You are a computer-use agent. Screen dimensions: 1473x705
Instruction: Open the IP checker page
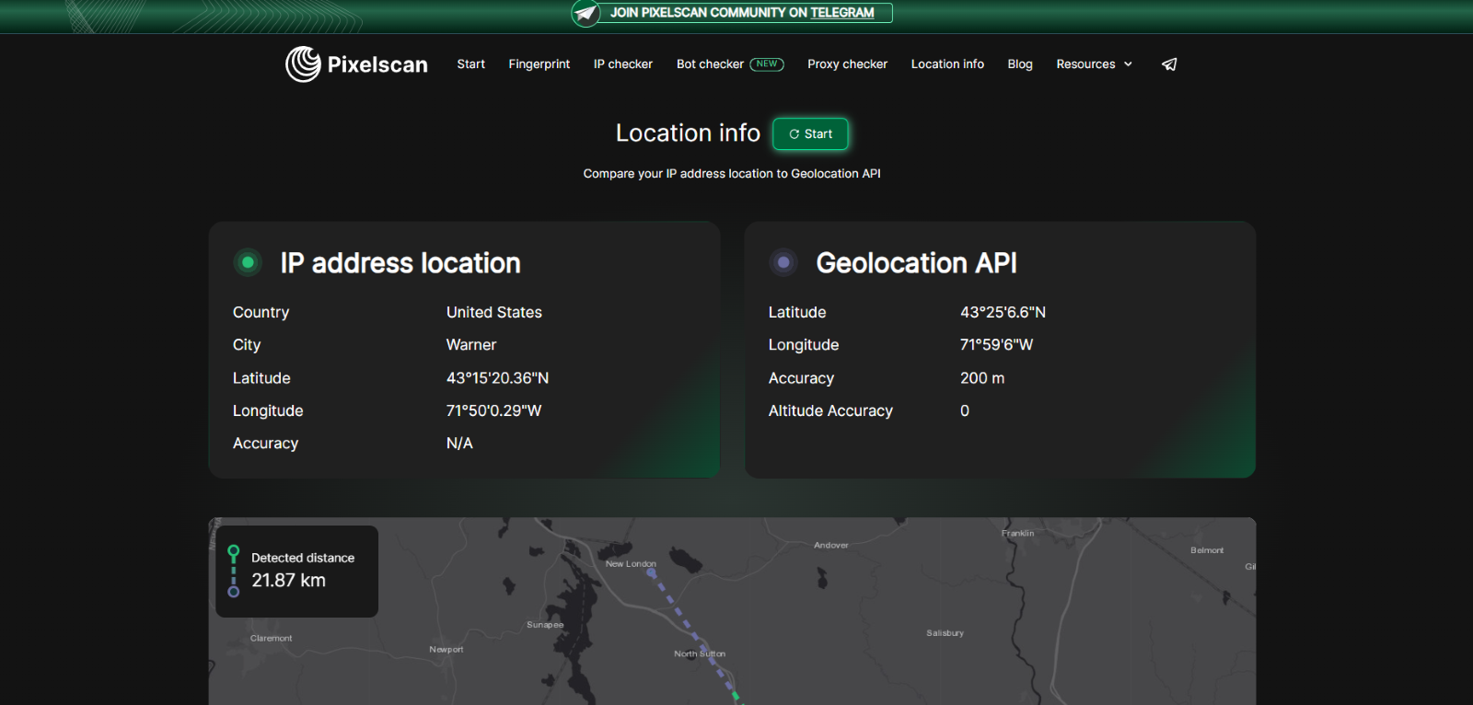(622, 64)
